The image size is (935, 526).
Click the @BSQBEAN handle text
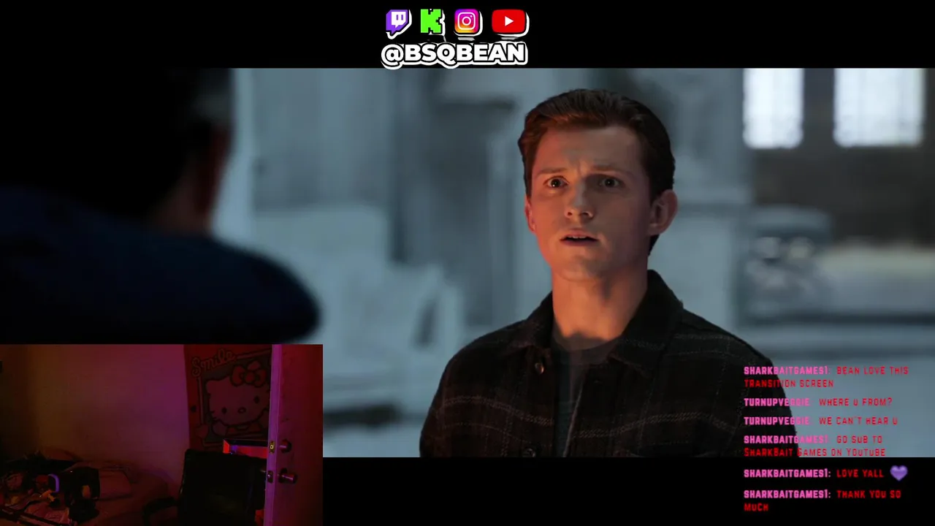coord(454,54)
